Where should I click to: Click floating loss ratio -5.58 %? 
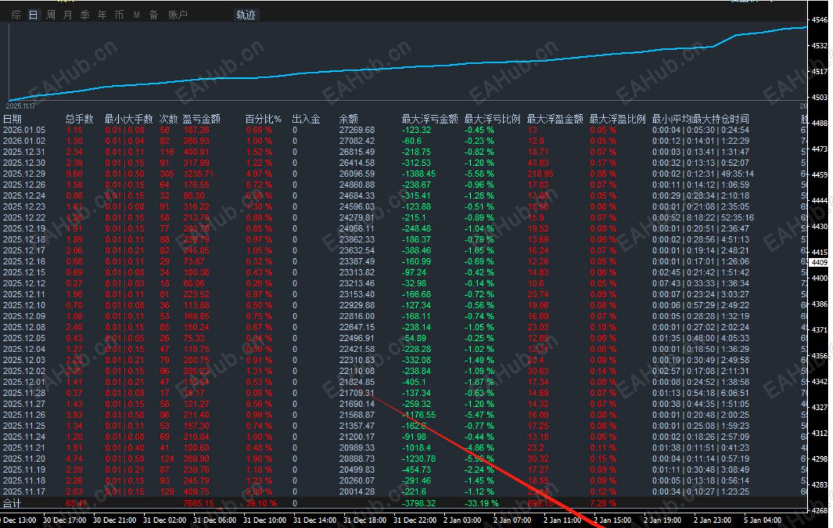point(479,174)
